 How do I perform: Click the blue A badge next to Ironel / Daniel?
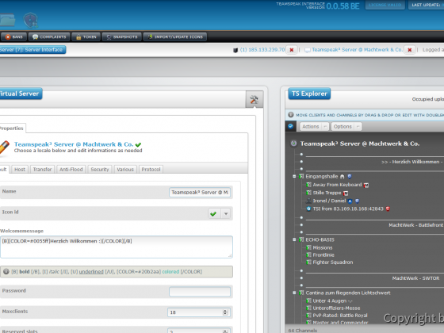(x=350, y=201)
